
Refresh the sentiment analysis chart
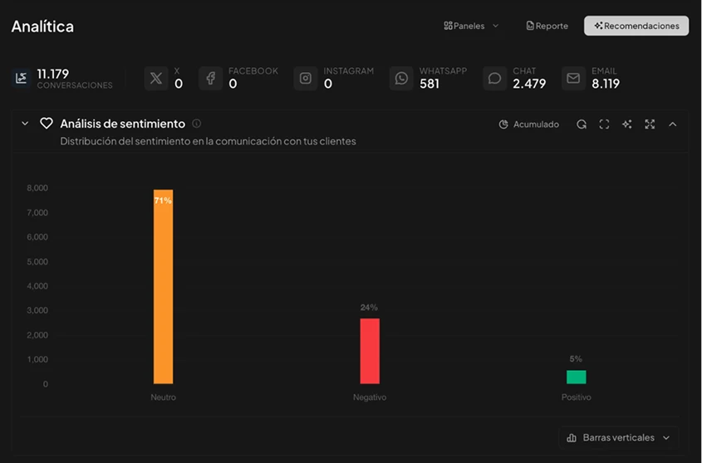tap(582, 124)
